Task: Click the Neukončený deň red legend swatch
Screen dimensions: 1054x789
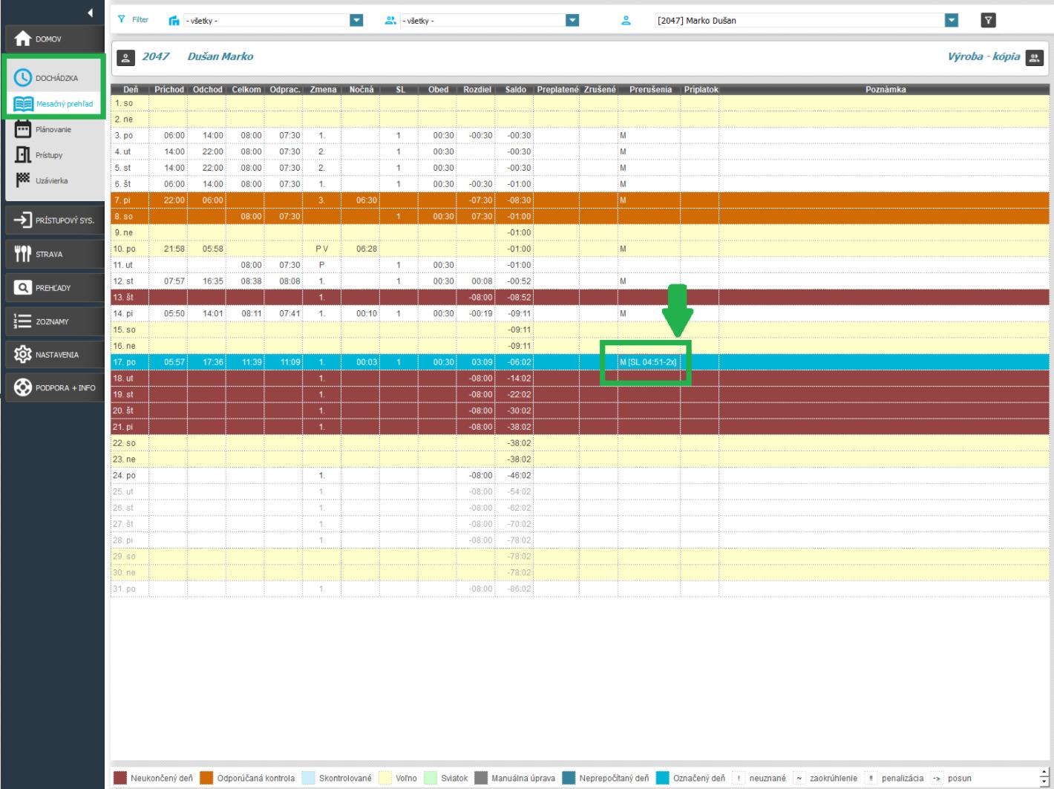Action: pyautogui.click(x=120, y=778)
